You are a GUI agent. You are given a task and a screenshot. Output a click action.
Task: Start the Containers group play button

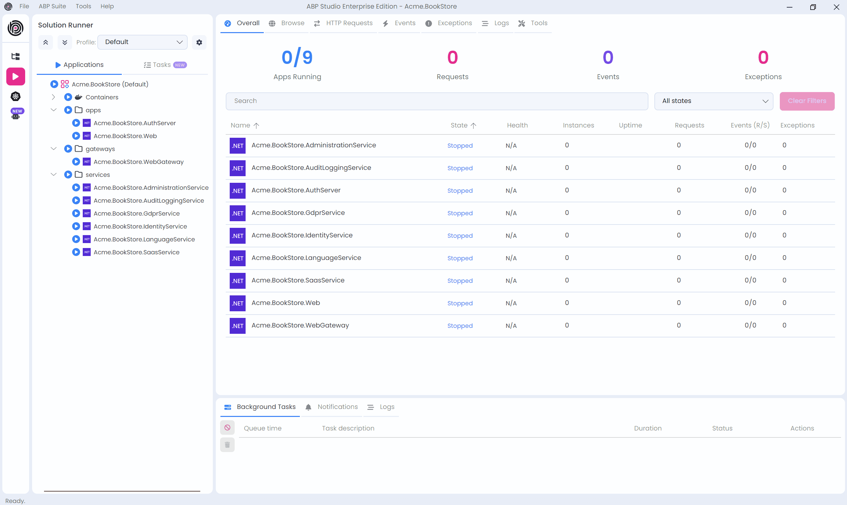click(68, 97)
